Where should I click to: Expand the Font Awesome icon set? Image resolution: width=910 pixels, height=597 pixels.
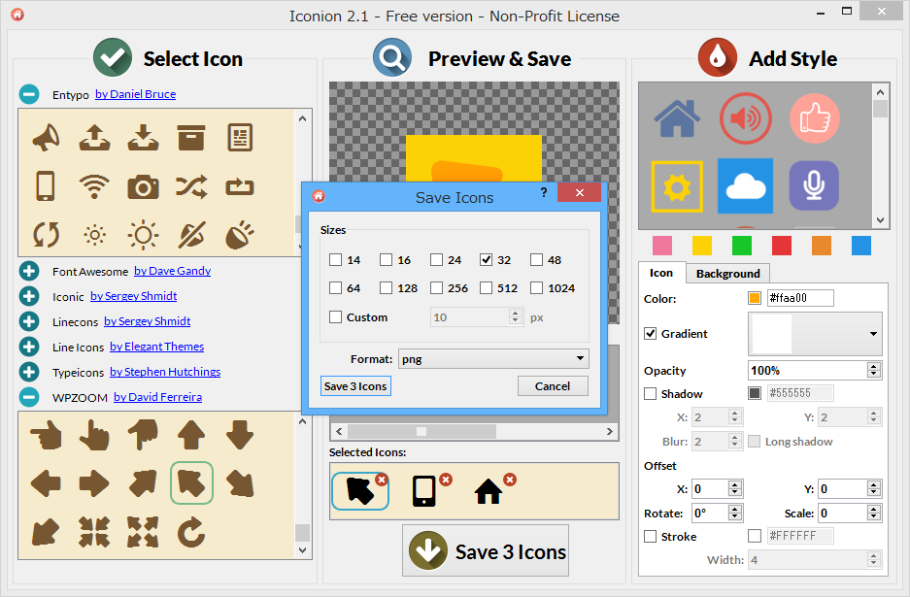(x=29, y=271)
